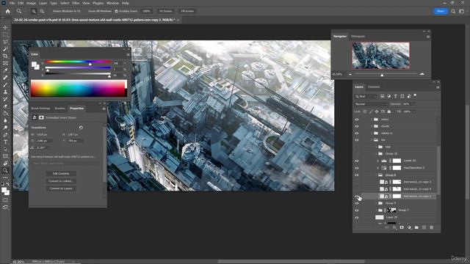
Task: Choose the Zoom In magnifier option
Action: [x=34, y=12]
